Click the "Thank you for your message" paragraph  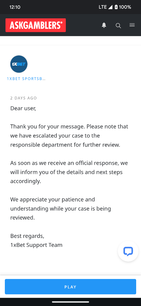69,136
